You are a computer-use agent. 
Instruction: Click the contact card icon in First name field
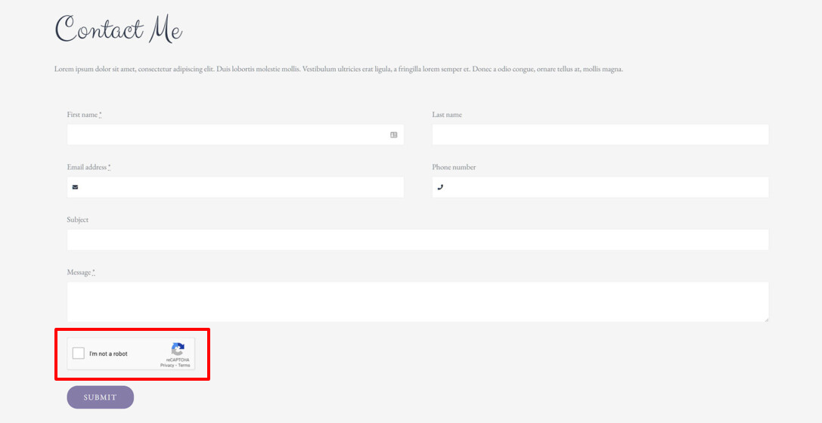(393, 134)
